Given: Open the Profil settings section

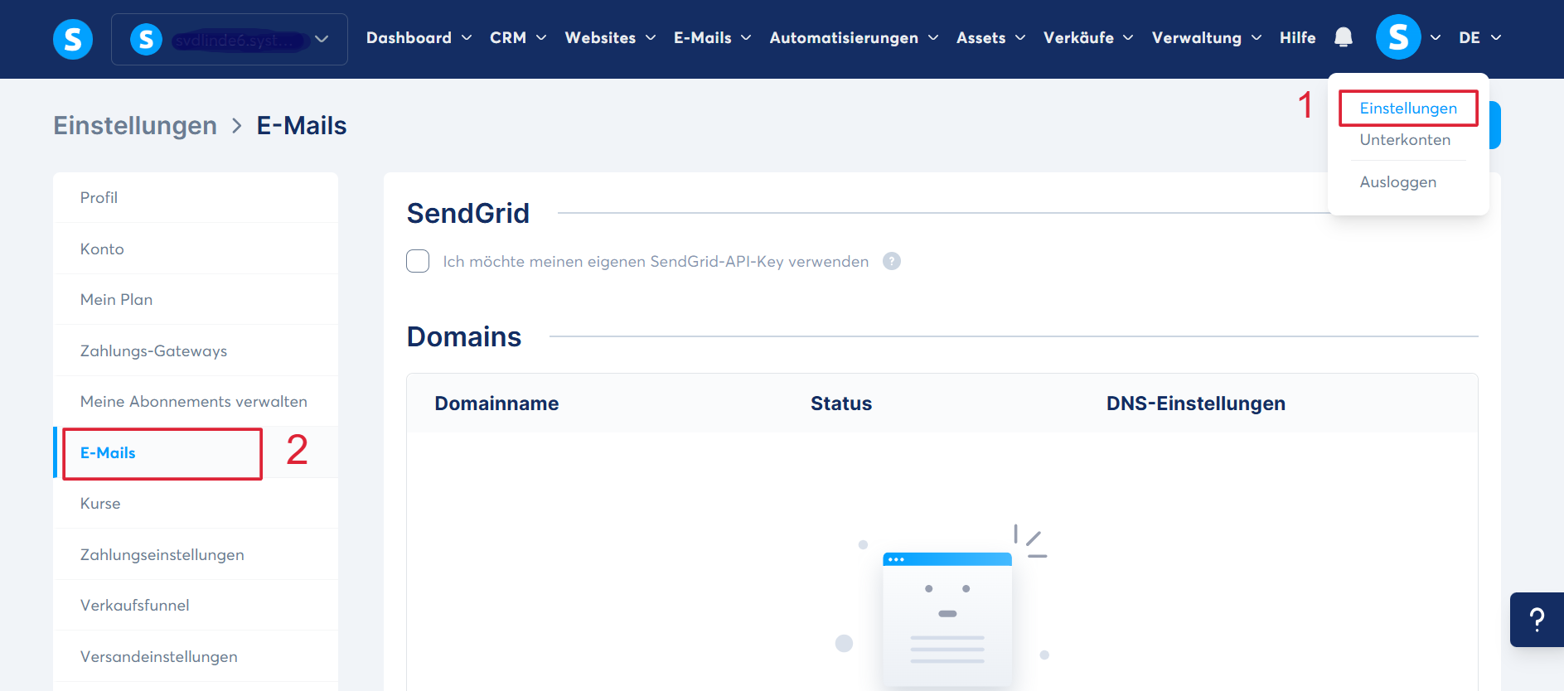Looking at the screenshot, I should pos(196,198).
